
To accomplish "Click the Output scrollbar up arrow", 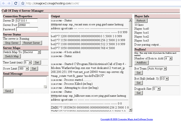I will click(x=130, y=20).
